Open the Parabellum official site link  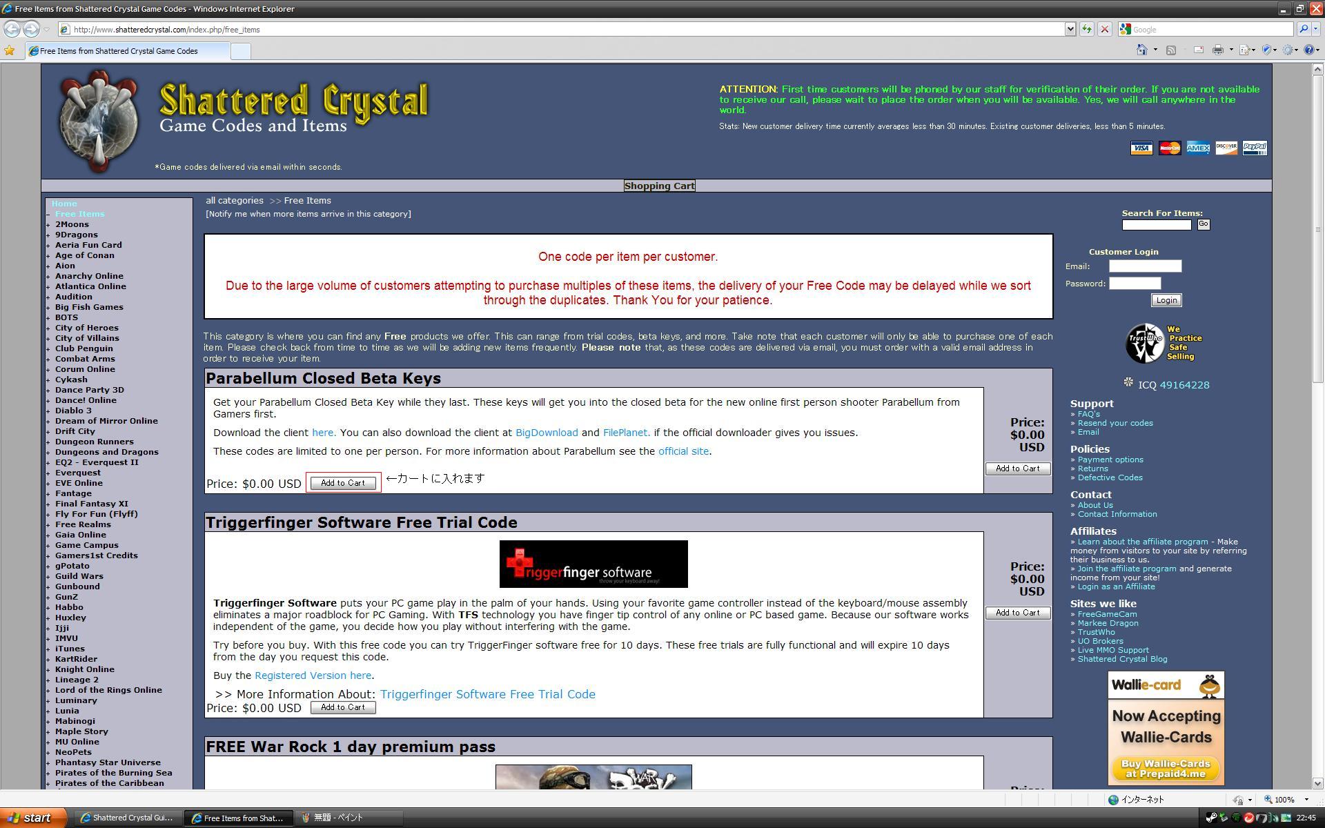click(x=683, y=451)
